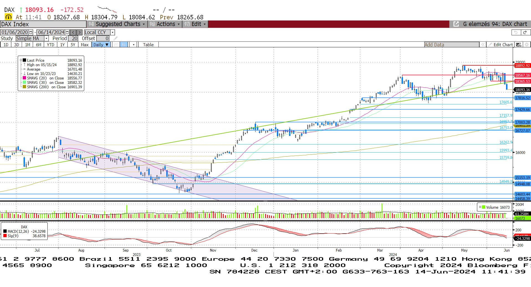This screenshot has width=531, height=287.
Task: Select the Max range tab
Action: tap(85, 45)
